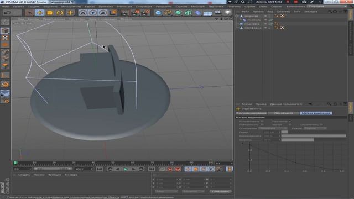The width and height of the screenshot is (354, 199).
Task: Switch the coordinate system icon
Action: point(113,13)
